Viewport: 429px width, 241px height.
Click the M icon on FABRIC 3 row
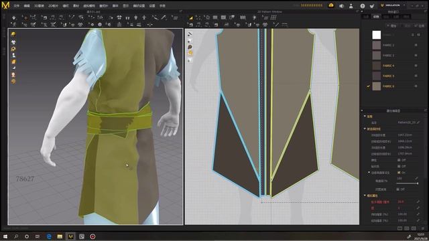416,56
